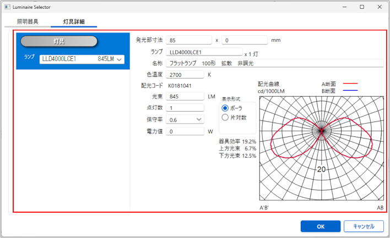Click the 発光部寸法 width field showing 85
This screenshot has height=238, width=390.
click(x=188, y=40)
